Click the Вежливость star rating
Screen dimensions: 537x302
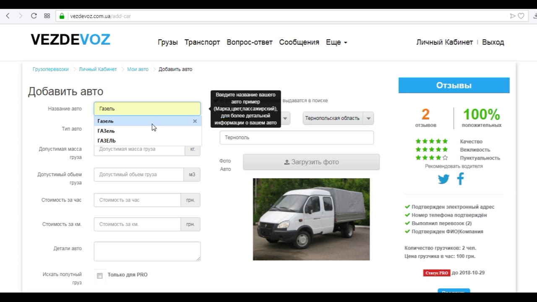click(x=432, y=150)
